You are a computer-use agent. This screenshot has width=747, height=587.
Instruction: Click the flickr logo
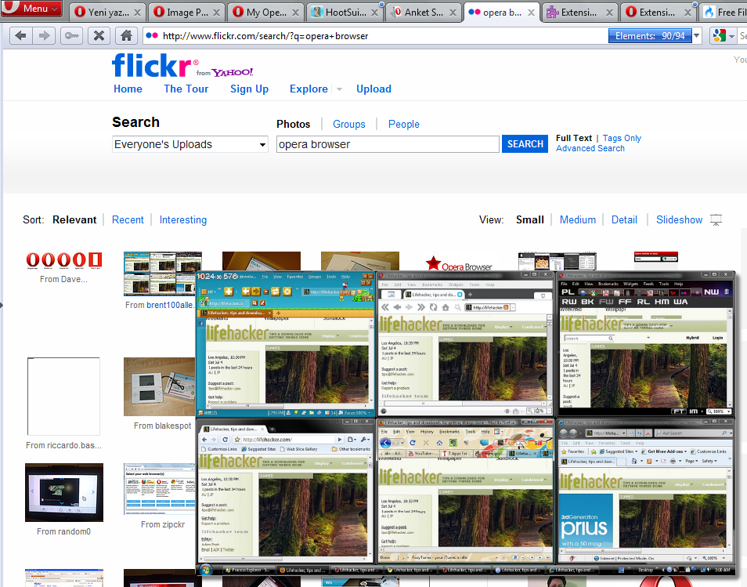(x=151, y=65)
